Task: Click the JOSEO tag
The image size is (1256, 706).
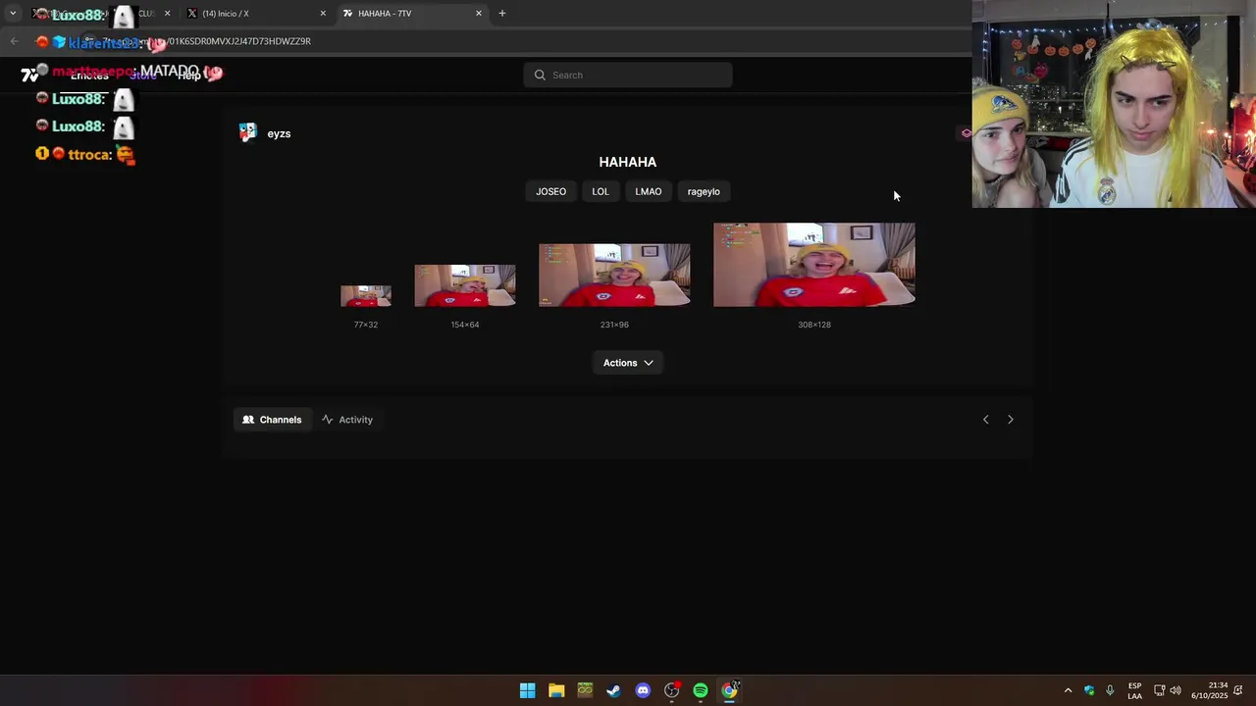Action: [x=550, y=191]
